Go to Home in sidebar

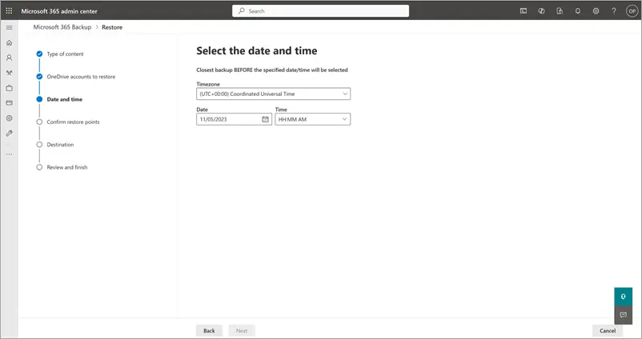[9, 42]
